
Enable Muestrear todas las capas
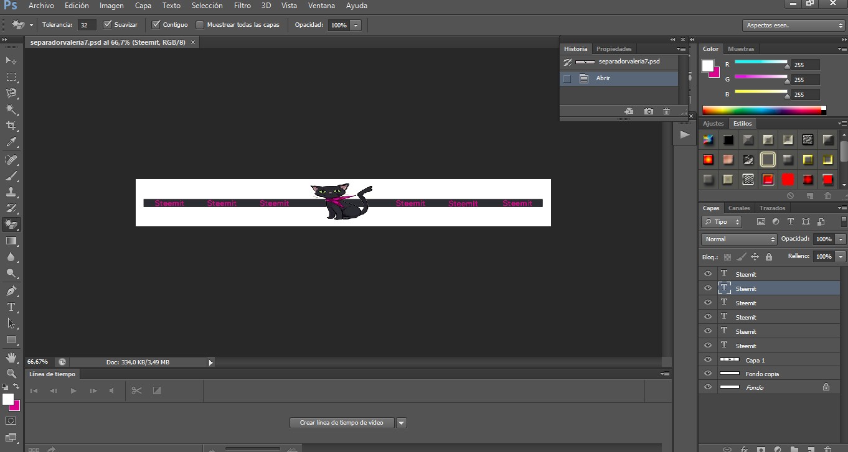(x=200, y=25)
